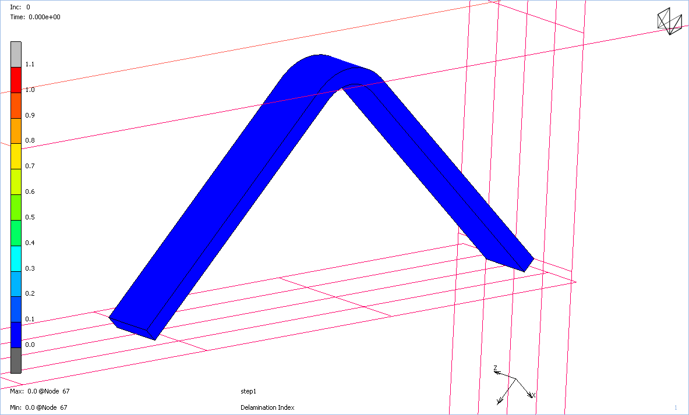Click the 0.5 legend value label

tap(30, 217)
